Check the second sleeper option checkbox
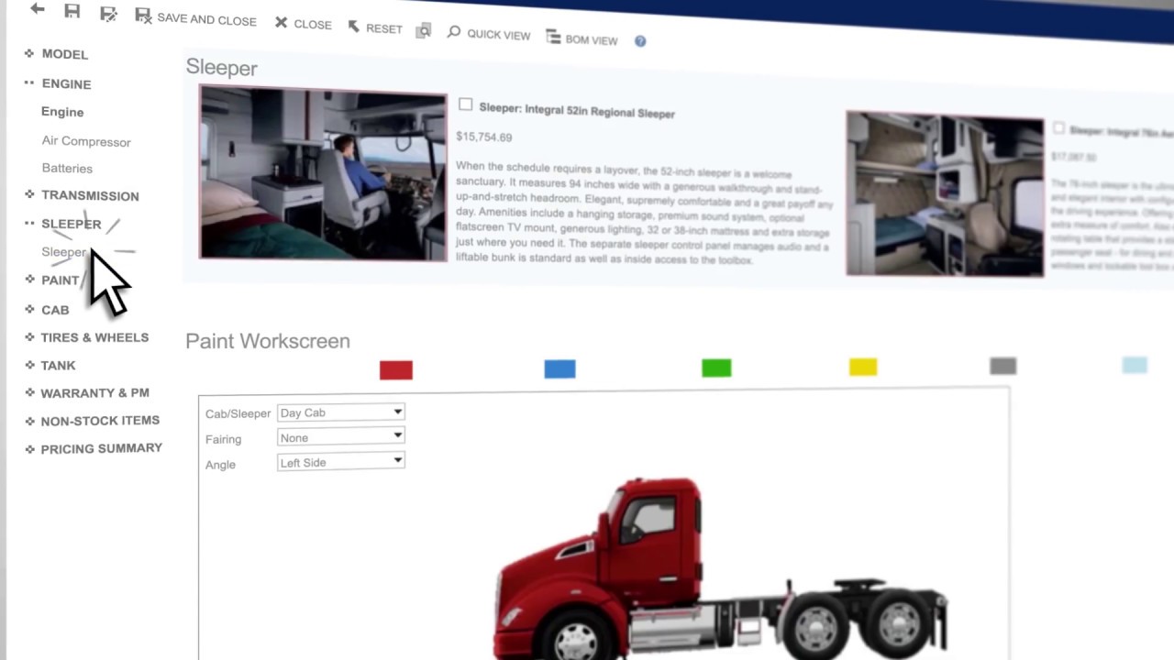Screen dimensions: 1174x660 [x=1059, y=129]
